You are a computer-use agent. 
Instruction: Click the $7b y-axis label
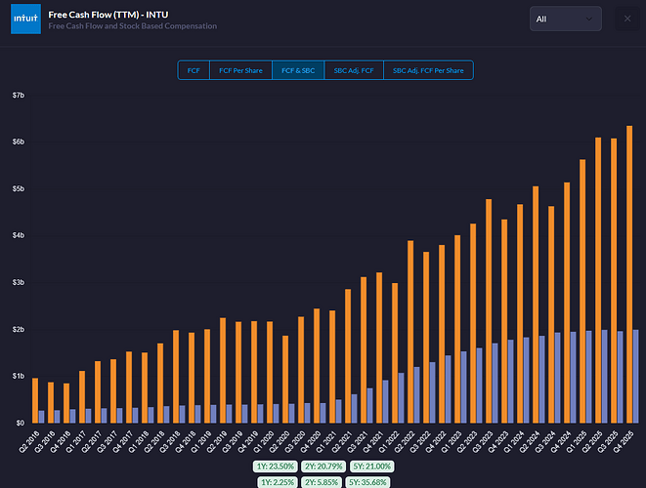[x=18, y=95]
